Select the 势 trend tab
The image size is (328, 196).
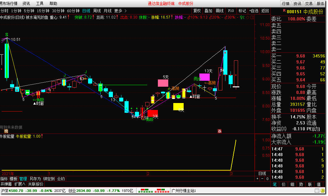301,184
